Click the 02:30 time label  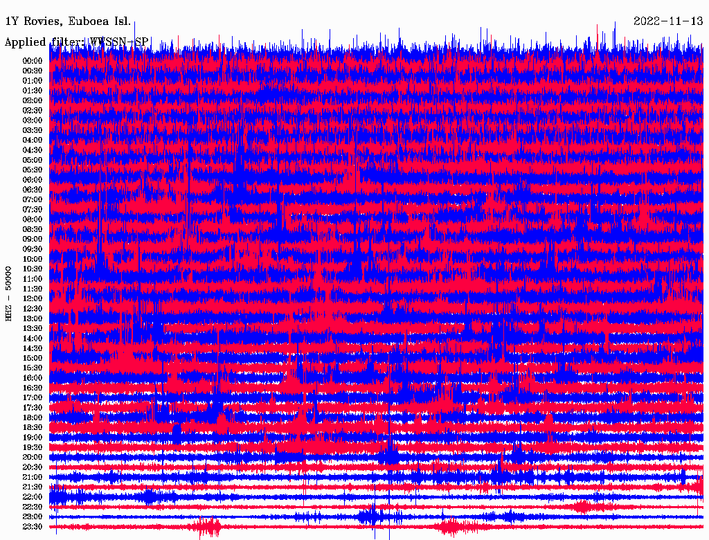(x=33, y=110)
